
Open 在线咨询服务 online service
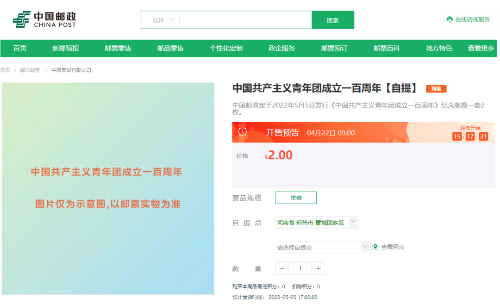pos(468,19)
